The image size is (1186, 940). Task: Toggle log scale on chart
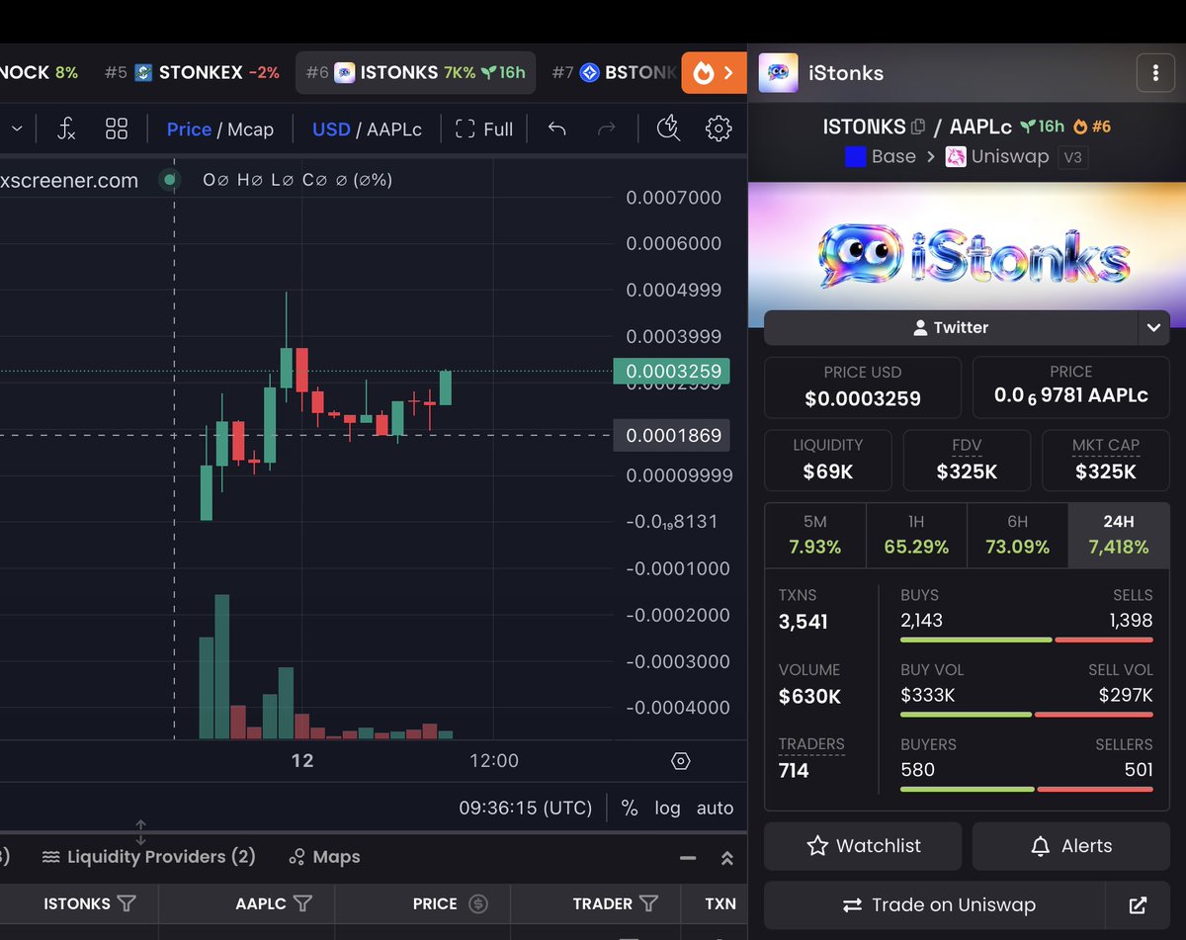[x=667, y=808]
